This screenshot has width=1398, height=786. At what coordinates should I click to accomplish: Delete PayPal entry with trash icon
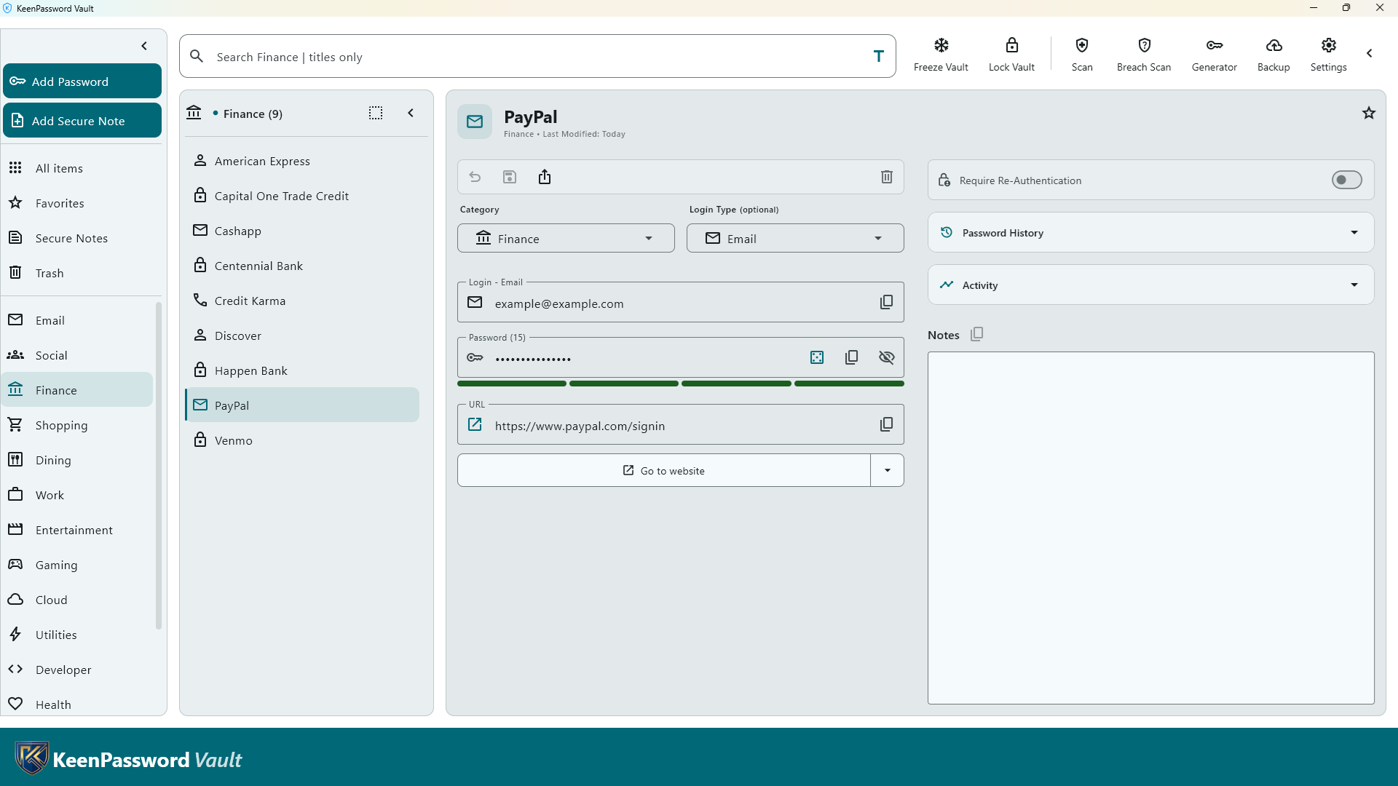click(x=886, y=177)
